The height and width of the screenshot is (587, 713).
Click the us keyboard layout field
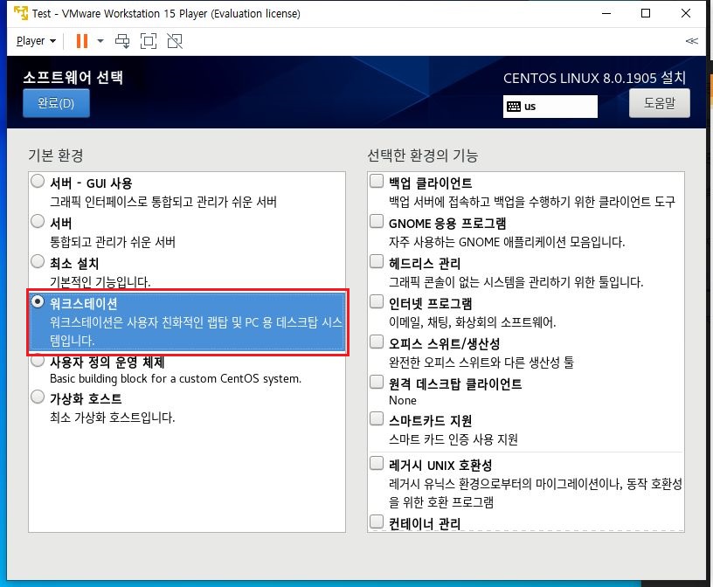tap(550, 107)
